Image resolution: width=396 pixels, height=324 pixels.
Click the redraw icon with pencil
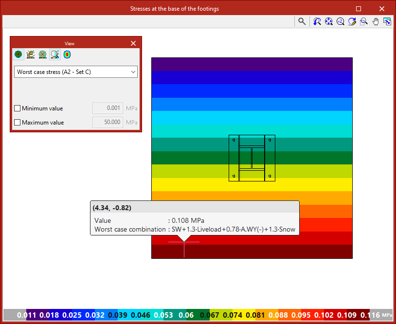click(352, 21)
